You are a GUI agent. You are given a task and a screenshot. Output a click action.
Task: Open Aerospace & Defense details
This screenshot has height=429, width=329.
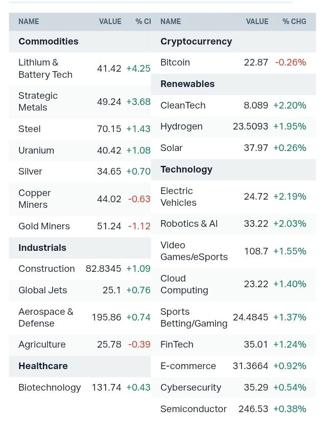point(45,317)
